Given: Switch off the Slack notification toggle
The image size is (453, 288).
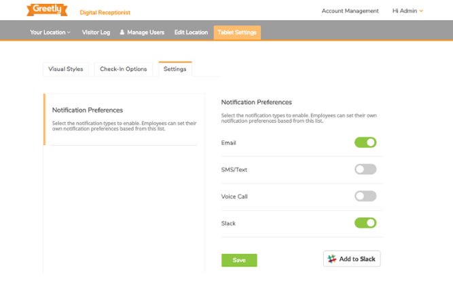Looking at the screenshot, I should point(365,223).
